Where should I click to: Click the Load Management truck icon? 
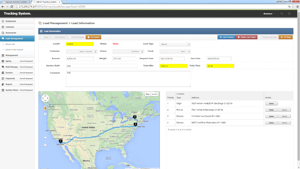(3, 38)
